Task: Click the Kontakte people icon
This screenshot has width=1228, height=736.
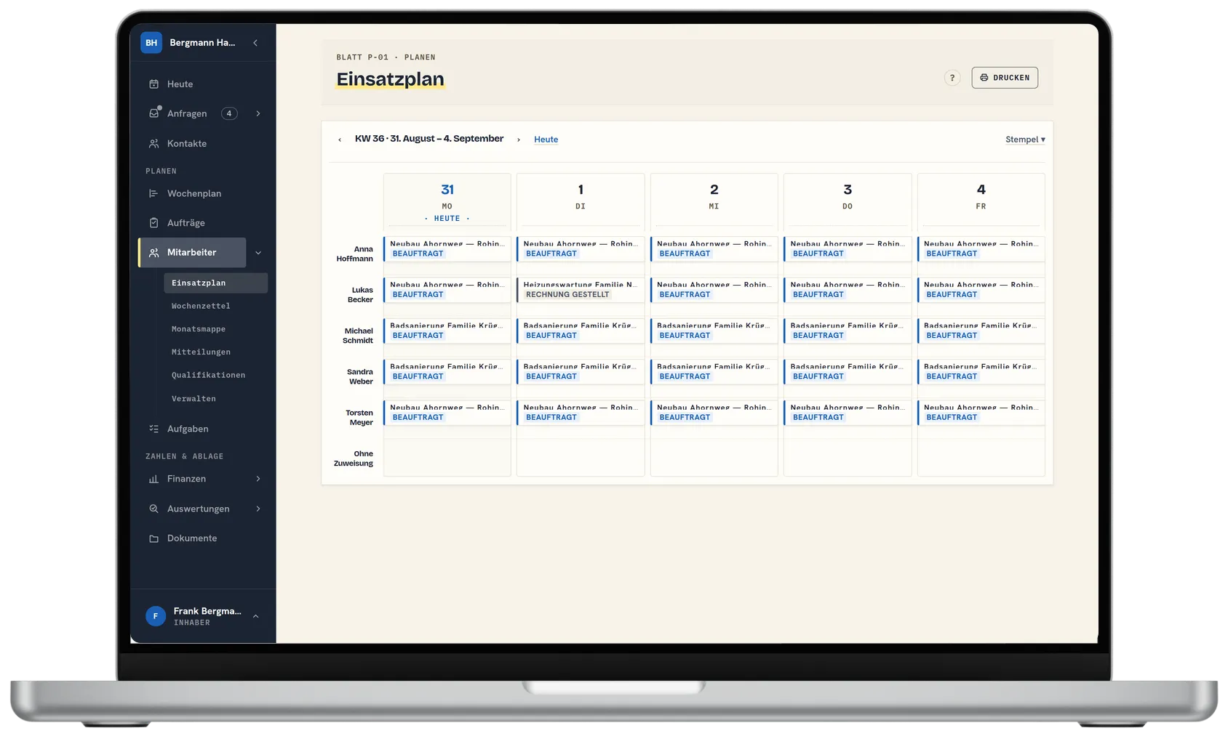Action: click(153, 144)
